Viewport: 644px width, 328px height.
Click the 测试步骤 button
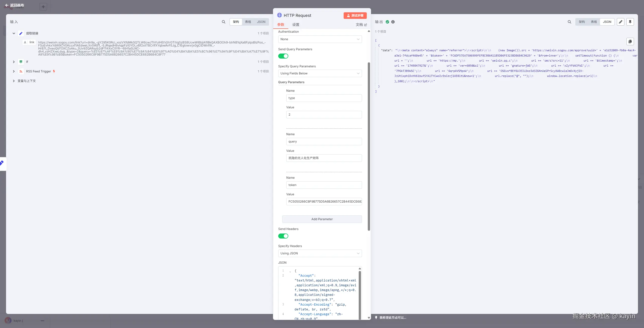355,16
